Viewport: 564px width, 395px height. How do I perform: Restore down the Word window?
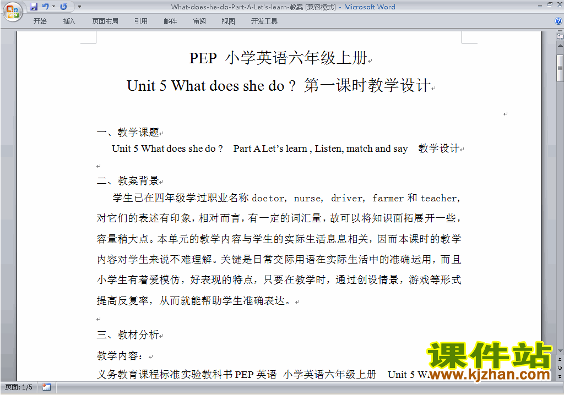(x=550, y=4)
